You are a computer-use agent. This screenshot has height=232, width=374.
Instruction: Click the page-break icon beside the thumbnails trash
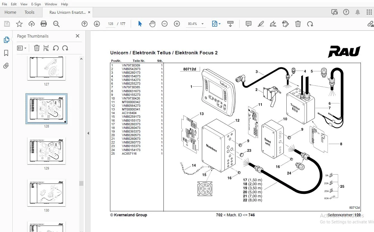(x=46, y=48)
